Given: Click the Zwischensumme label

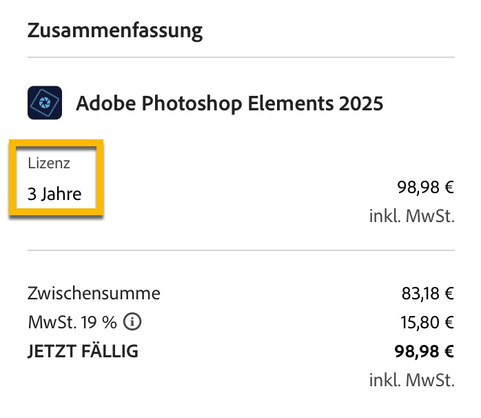Looking at the screenshot, I should coord(94,293).
